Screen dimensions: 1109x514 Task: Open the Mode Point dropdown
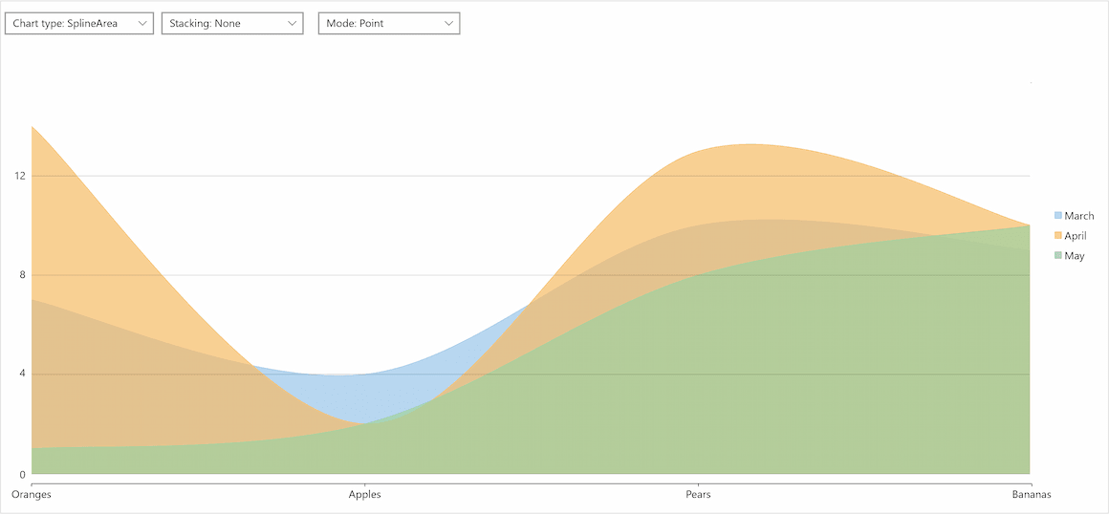[389, 23]
